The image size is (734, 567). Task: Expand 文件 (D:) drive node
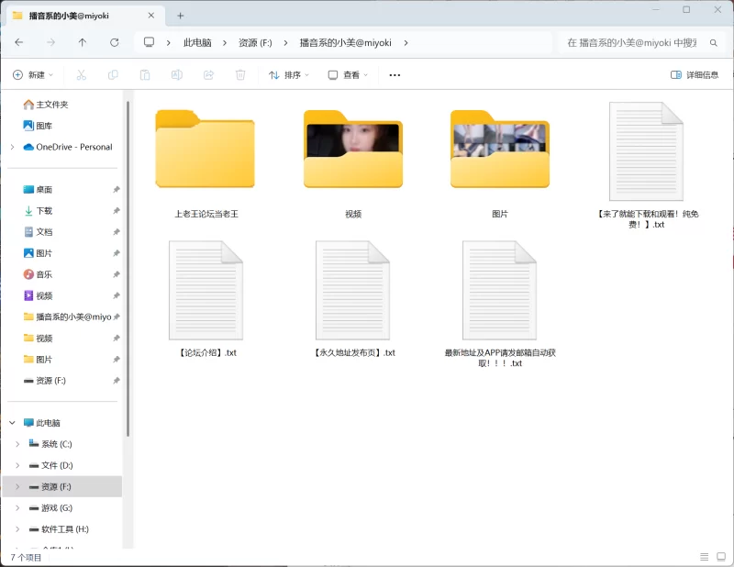(x=17, y=465)
